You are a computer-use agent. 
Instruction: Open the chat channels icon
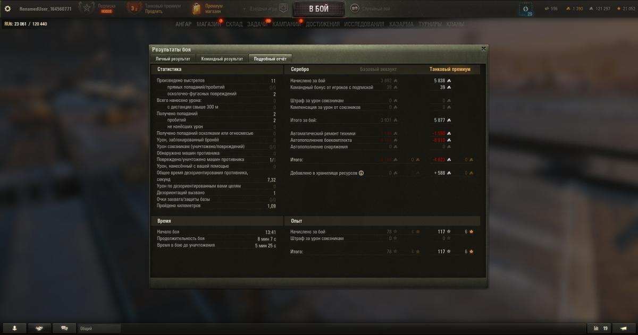(64, 328)
